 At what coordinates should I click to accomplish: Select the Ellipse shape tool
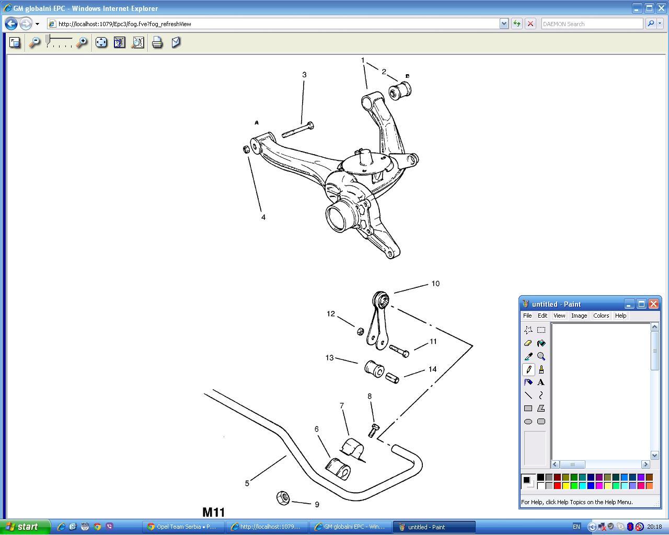pyautogui.click(x=528, y=422)
